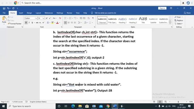Center the paragraph text
This screenshot has height=109, width=194.
69,23
